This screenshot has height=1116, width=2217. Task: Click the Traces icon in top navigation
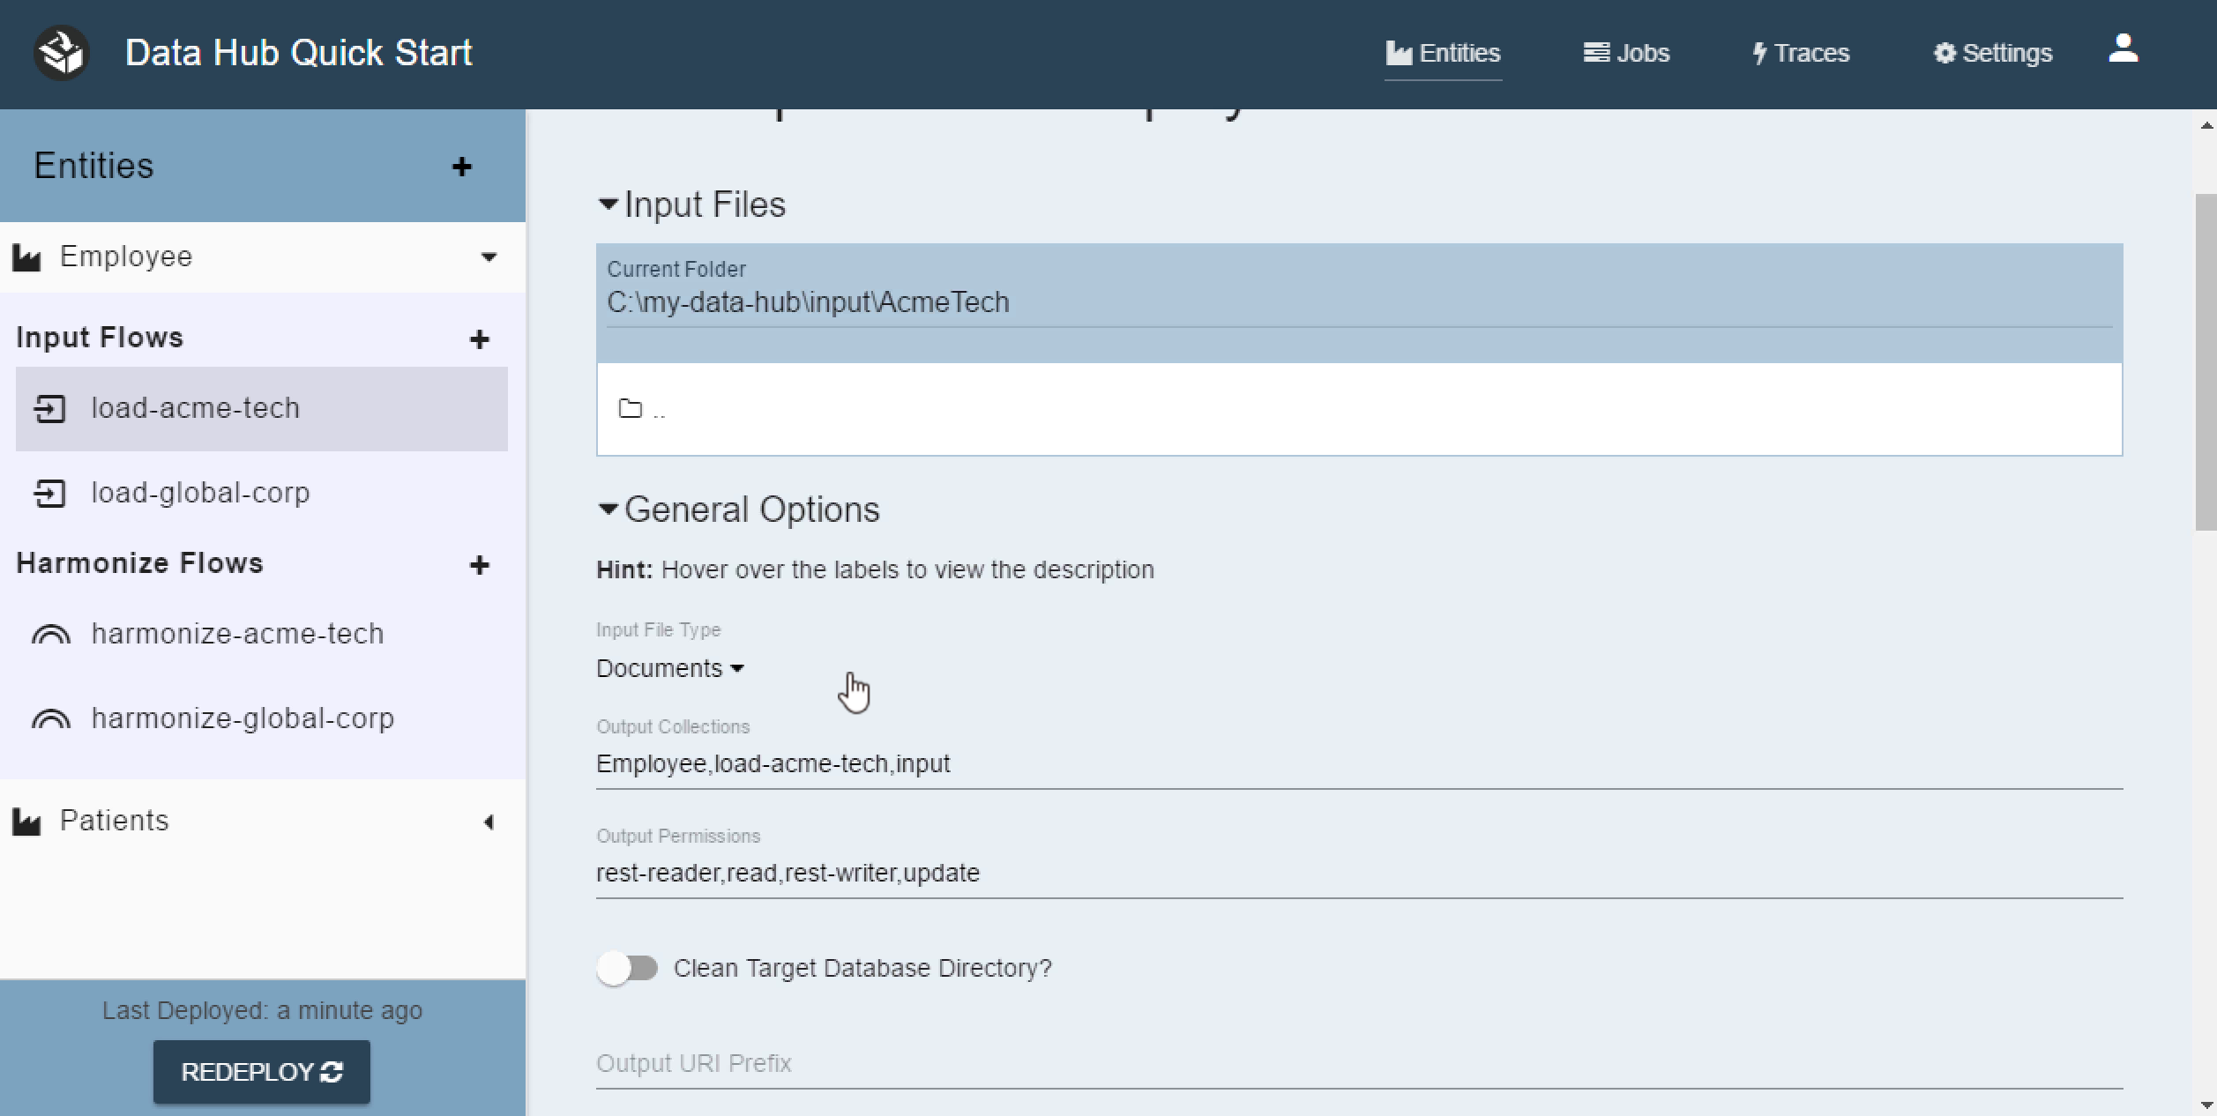click(1798, 53)
